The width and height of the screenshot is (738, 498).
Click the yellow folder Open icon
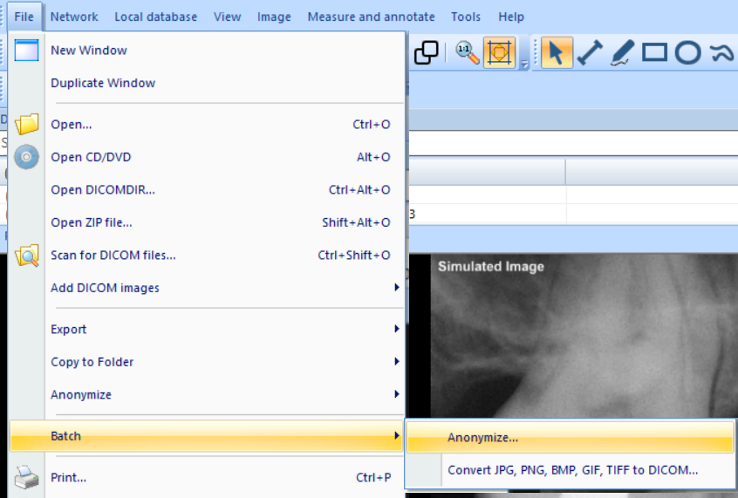click(x=26, y=124)
